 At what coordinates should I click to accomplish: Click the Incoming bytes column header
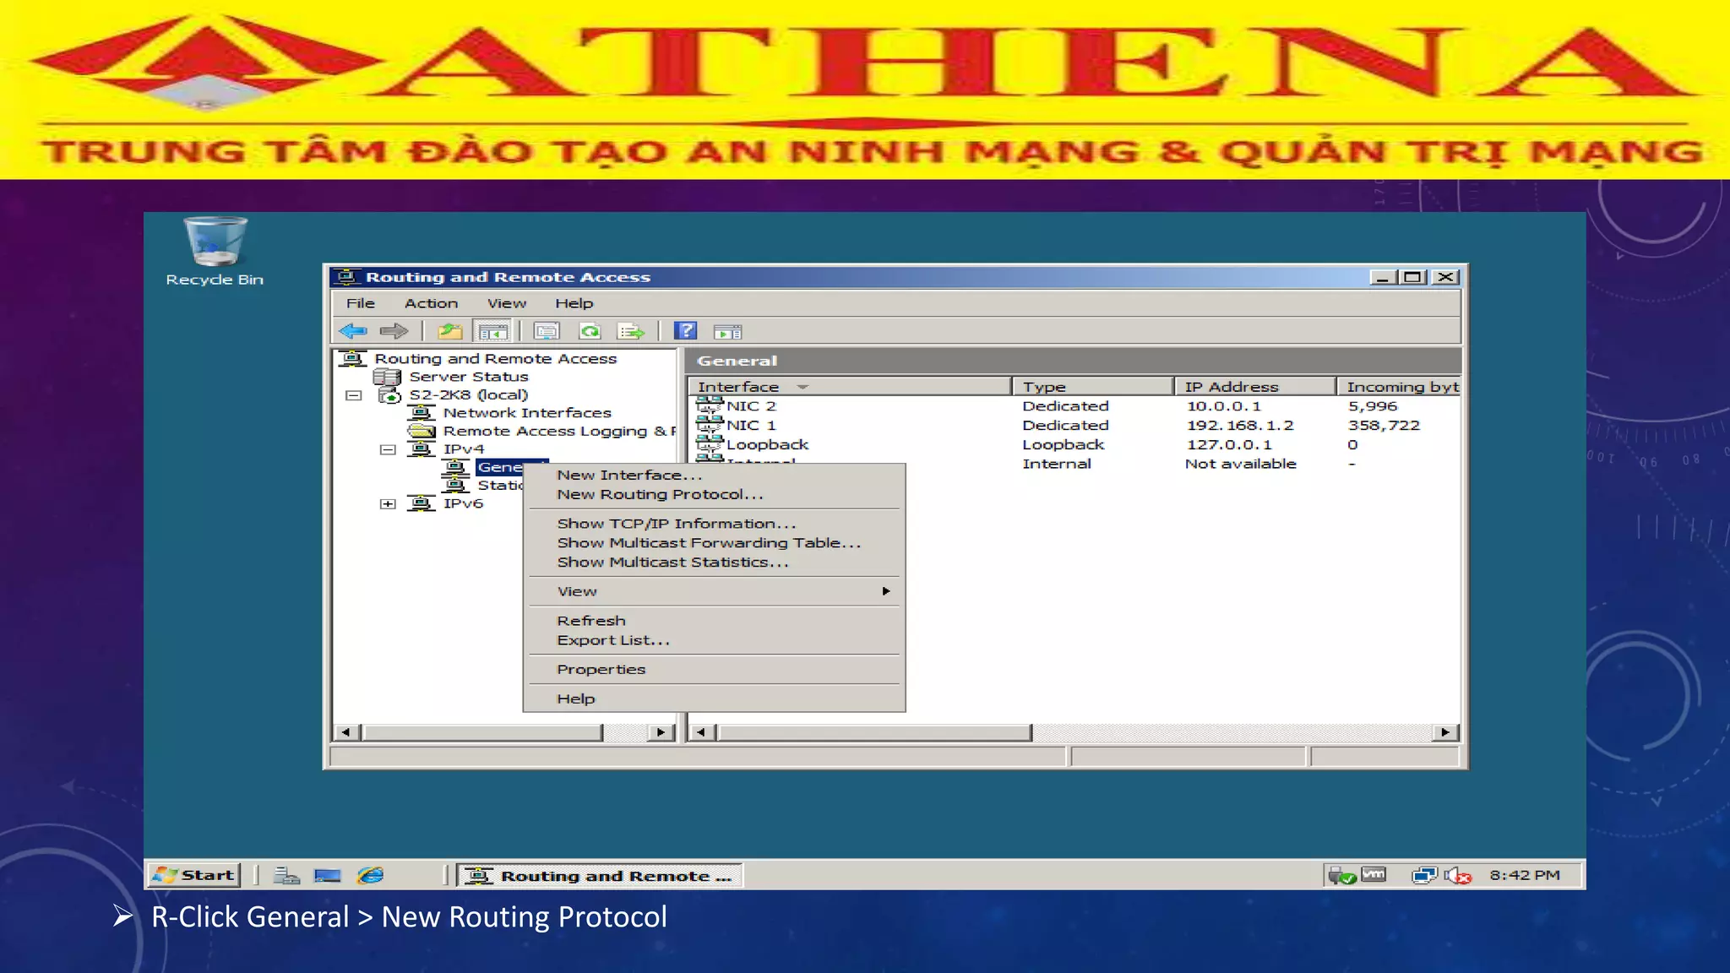[1400, 386]
